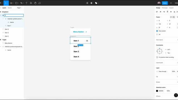Select the Hand tool
178x100 pixels.
pyautogui.click(x=35, y=3)
